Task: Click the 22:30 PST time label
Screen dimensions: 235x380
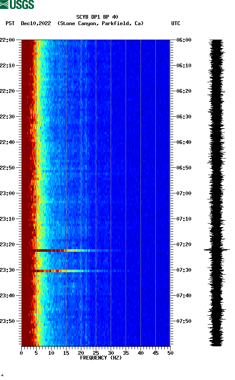Action: coord(7,117)
